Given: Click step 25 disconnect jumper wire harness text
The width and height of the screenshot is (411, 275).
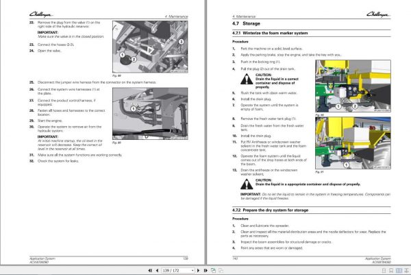Looking at the screenshot, I should 97,82.
